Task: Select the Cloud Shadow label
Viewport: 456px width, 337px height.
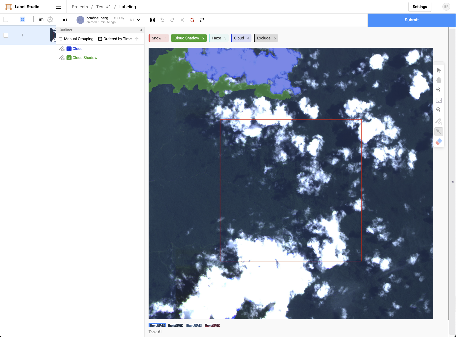Action: (x=189, y=38)
